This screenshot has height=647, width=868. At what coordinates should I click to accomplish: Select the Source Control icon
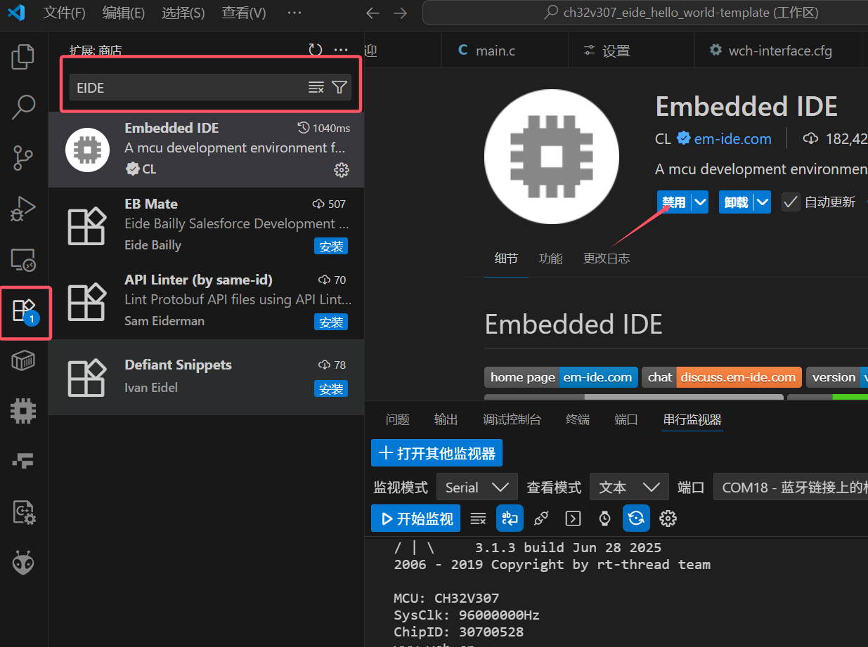[22, 158]
